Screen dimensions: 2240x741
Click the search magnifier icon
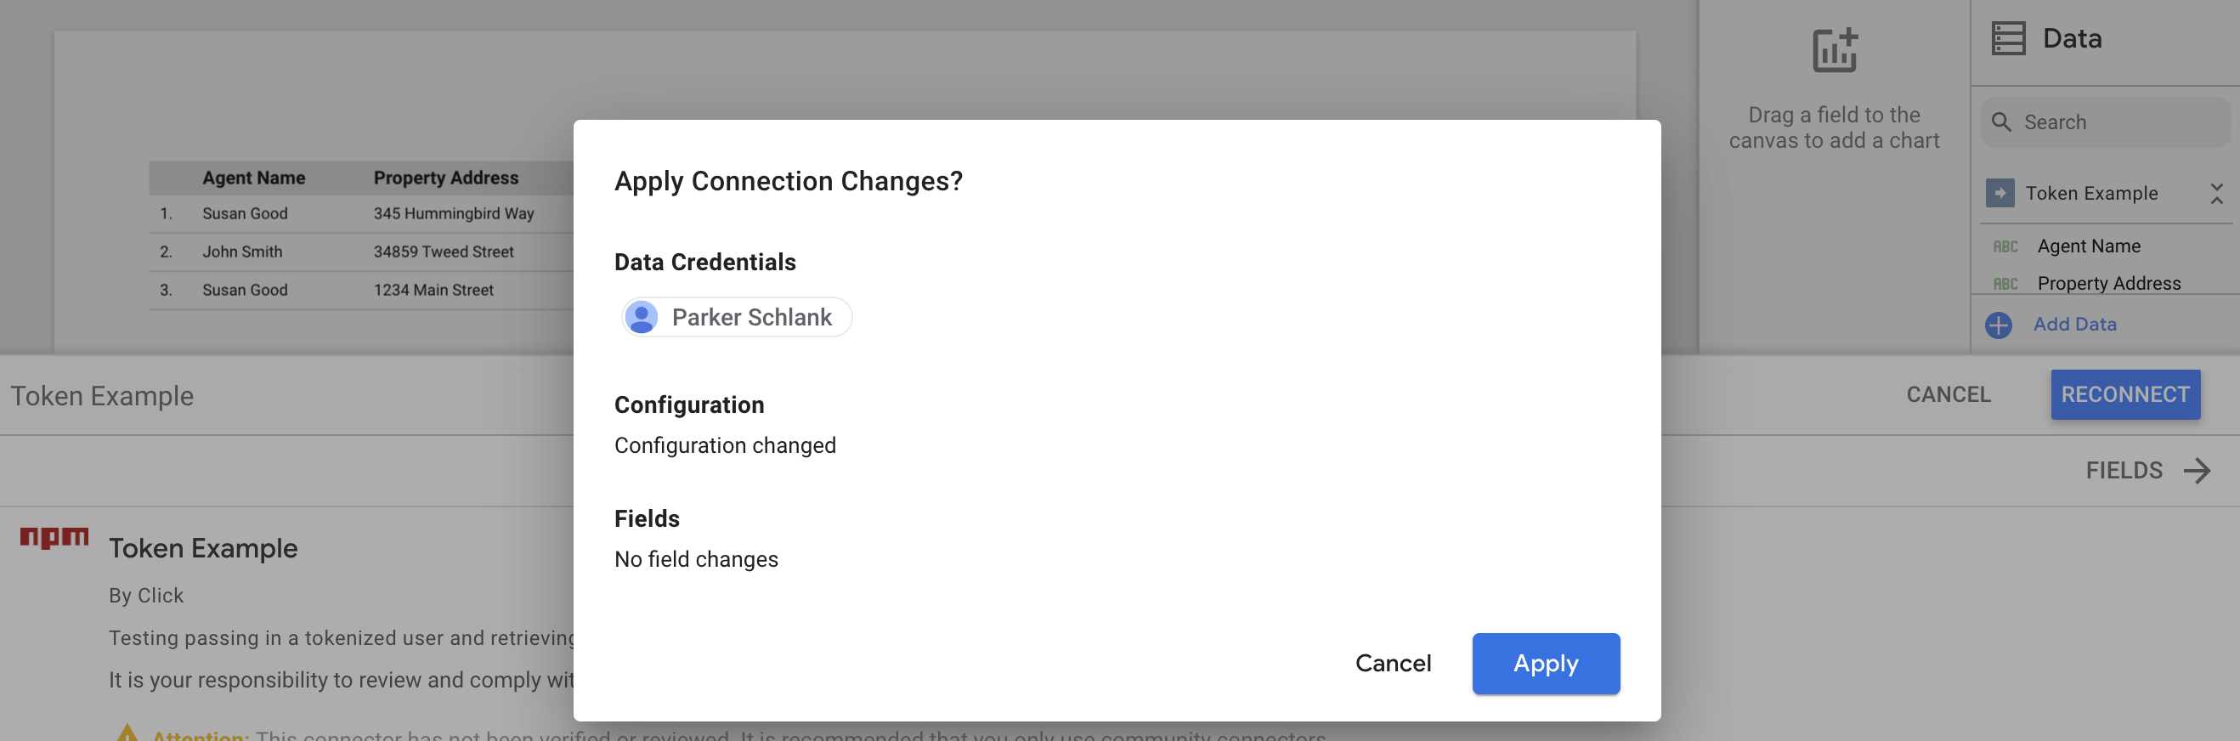(2002, 122)
